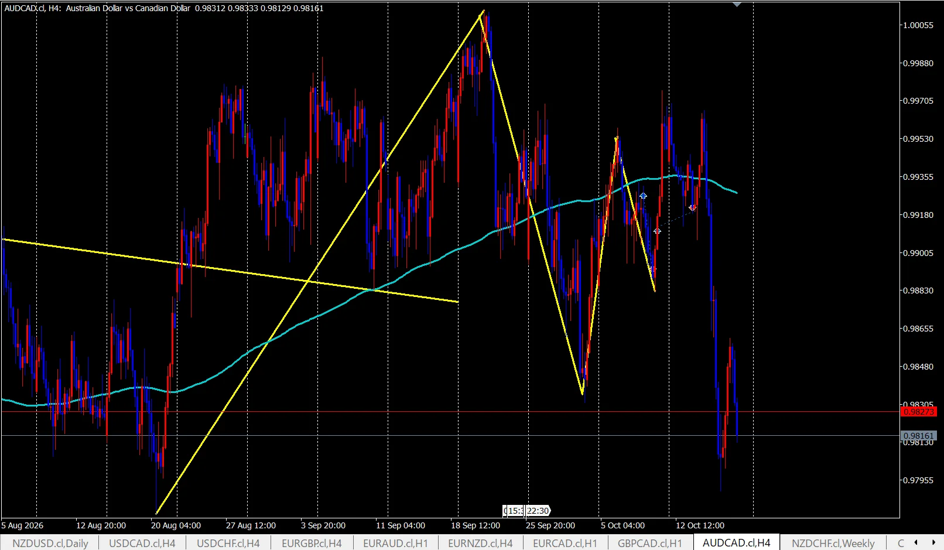Switch to EURGBP.cl,H4 chart
The height and width of the screenshot is (550, 944).
pyautogui.click(x=312, y=543)
